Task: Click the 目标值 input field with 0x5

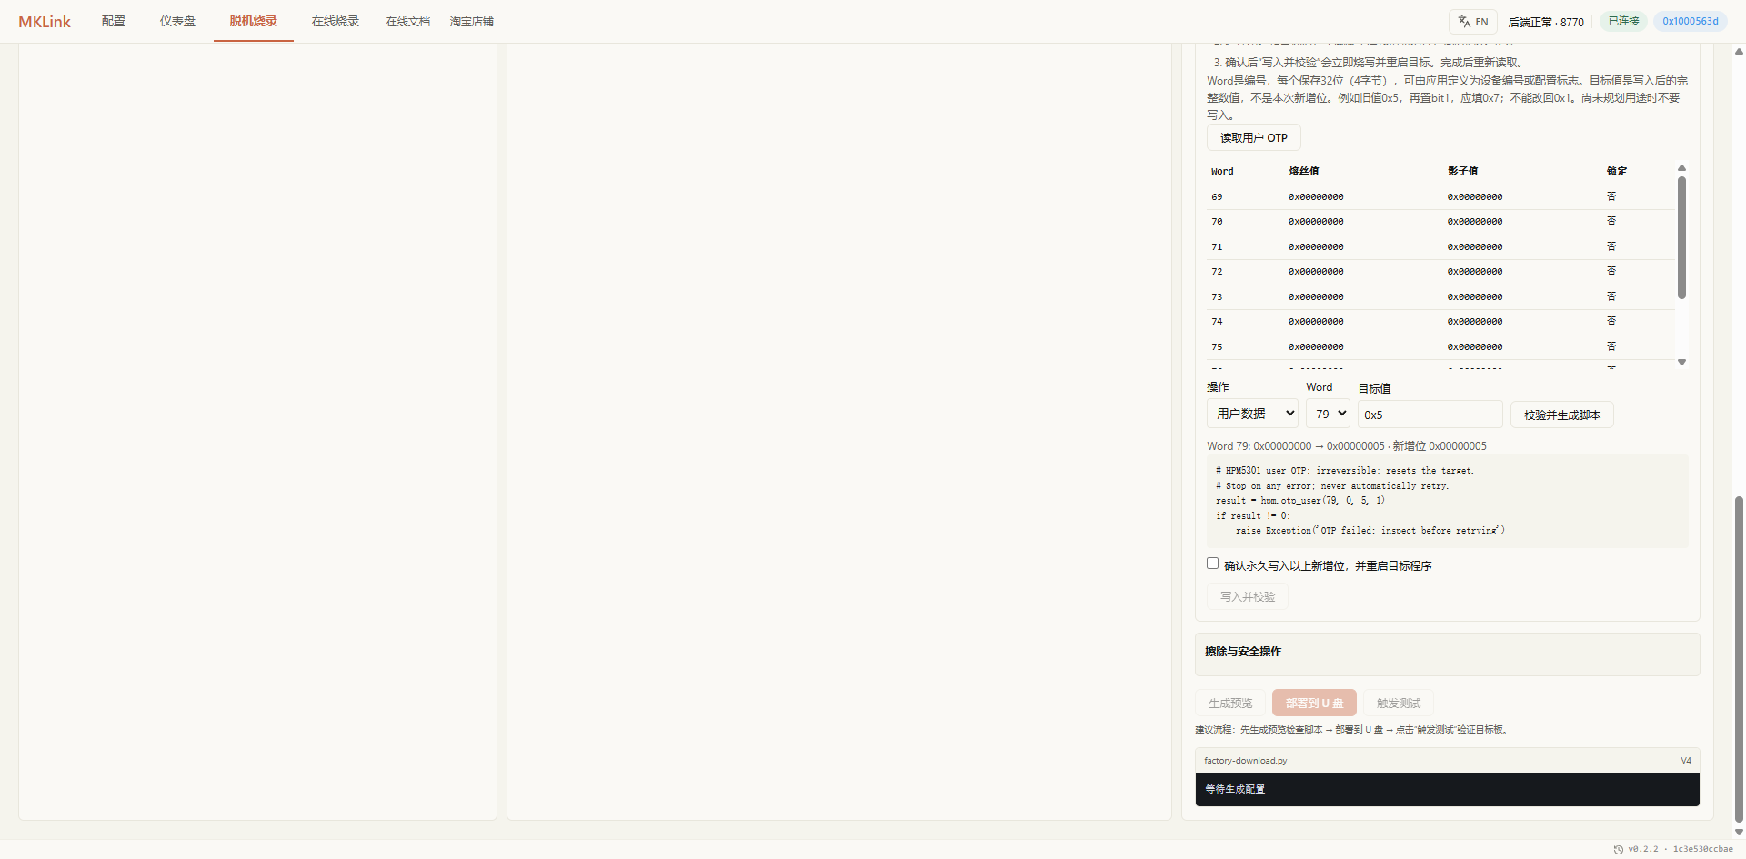Action: (1430, 415)
